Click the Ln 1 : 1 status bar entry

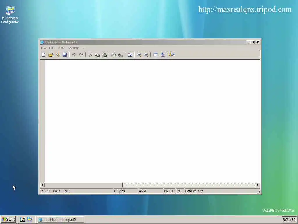45,191
